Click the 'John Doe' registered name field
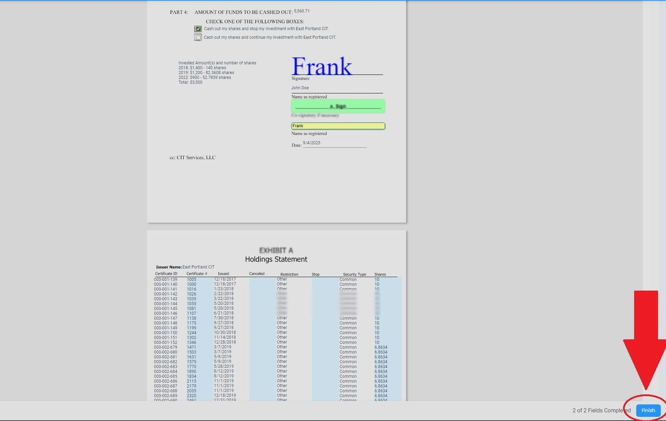This screenshot has height=421, width=666. point(300,88)
